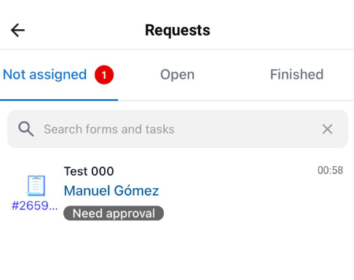The width and height of the screenshot is (354, 280).
Task: Tap the word Test in request title
Action: [76, 171]
